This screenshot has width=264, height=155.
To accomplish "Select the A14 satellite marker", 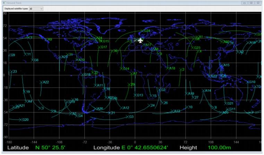I will click(x=203, y=91).
